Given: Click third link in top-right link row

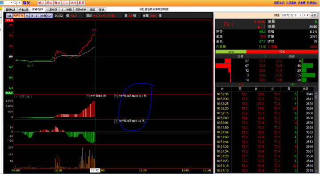Looking at the screenshot, I should [x=302, y=3].
